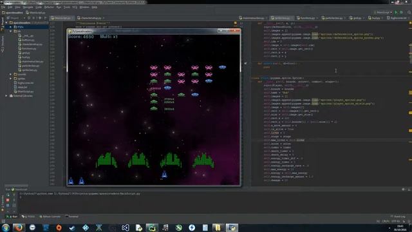Screen dimensions: 412x232
Task: Switch to grid.py editor tab
Action: pos(357,18)
